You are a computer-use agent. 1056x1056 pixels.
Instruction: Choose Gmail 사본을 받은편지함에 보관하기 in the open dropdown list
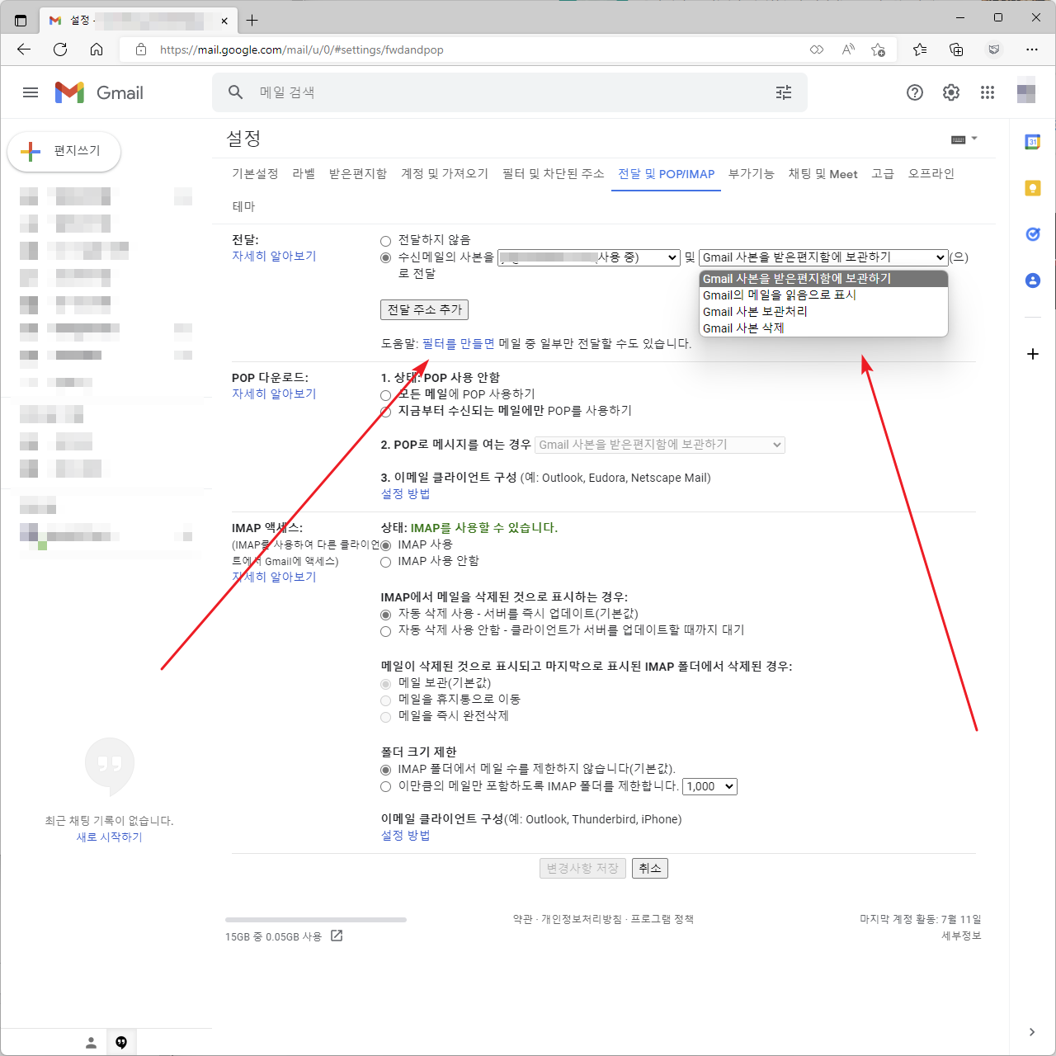point(823,279)
